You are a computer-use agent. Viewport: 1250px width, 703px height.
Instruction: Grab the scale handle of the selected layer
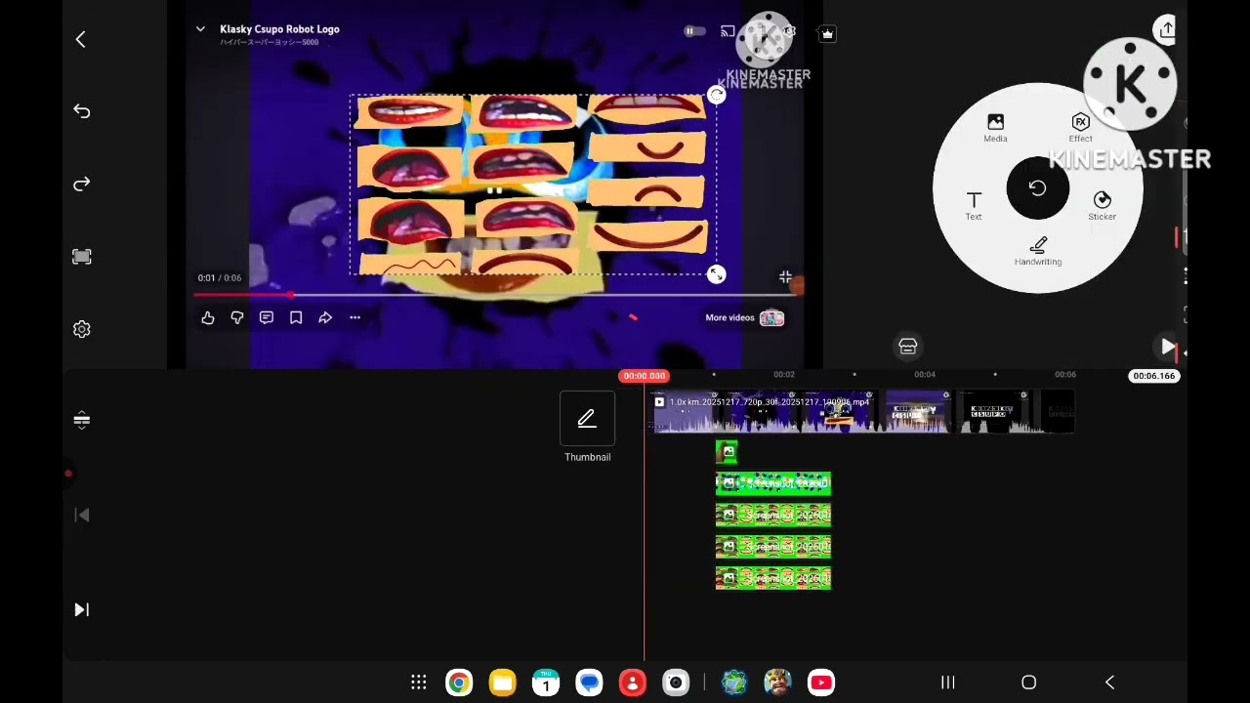717,275
